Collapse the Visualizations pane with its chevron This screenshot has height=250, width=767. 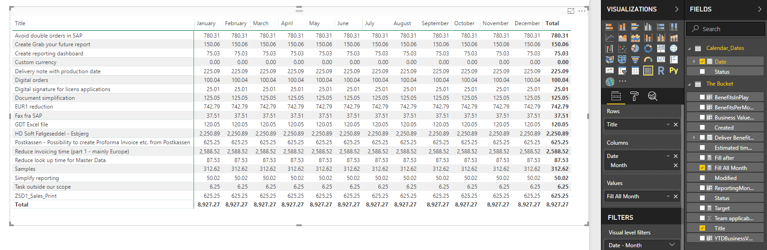[677, 9]
